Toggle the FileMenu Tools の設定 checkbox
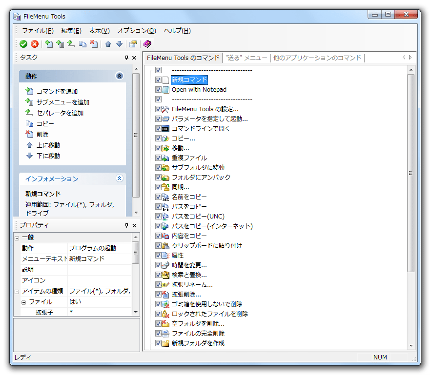Image resolution: width=432 pixels, height=377 pixels. tap(158, 109)
